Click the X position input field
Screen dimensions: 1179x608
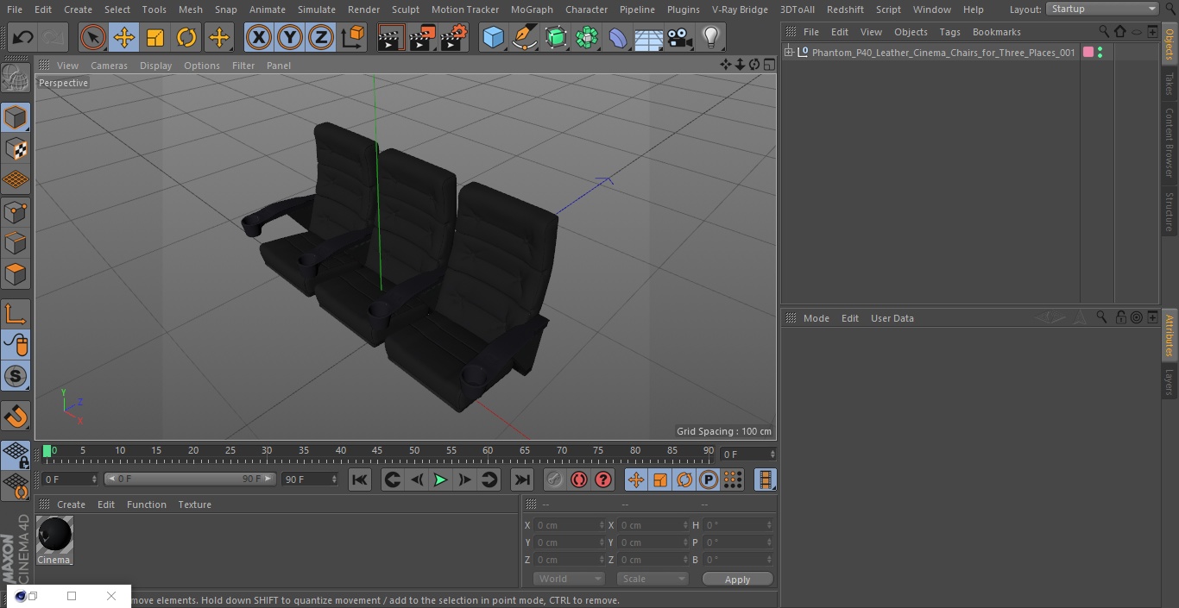pyautogui.click(x=569, y=525)
